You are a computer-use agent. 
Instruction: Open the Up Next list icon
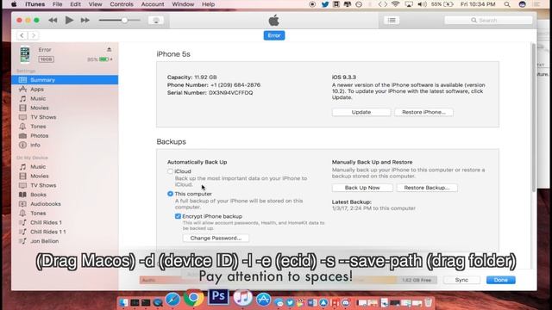coord(392,20)
